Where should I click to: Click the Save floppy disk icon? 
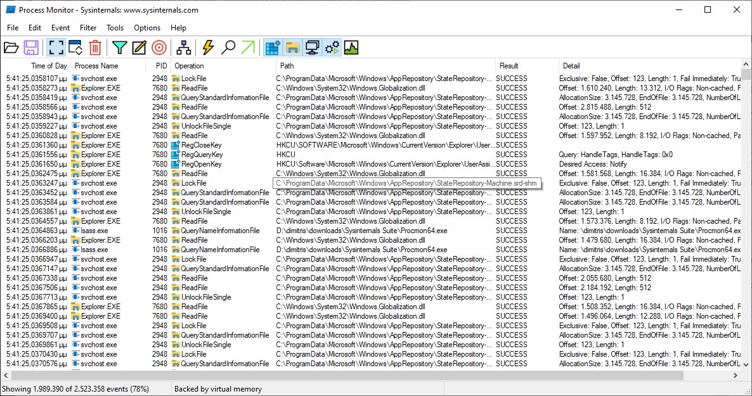tap(31, 48)
